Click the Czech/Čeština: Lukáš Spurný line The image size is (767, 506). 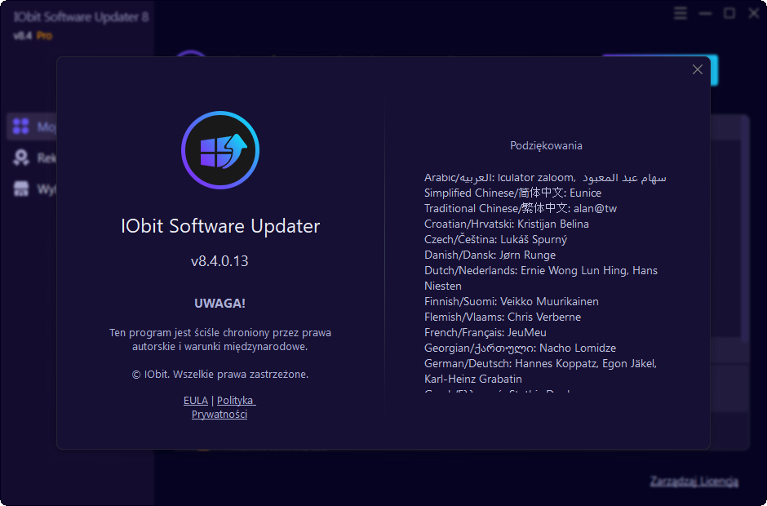click(495, 239)
